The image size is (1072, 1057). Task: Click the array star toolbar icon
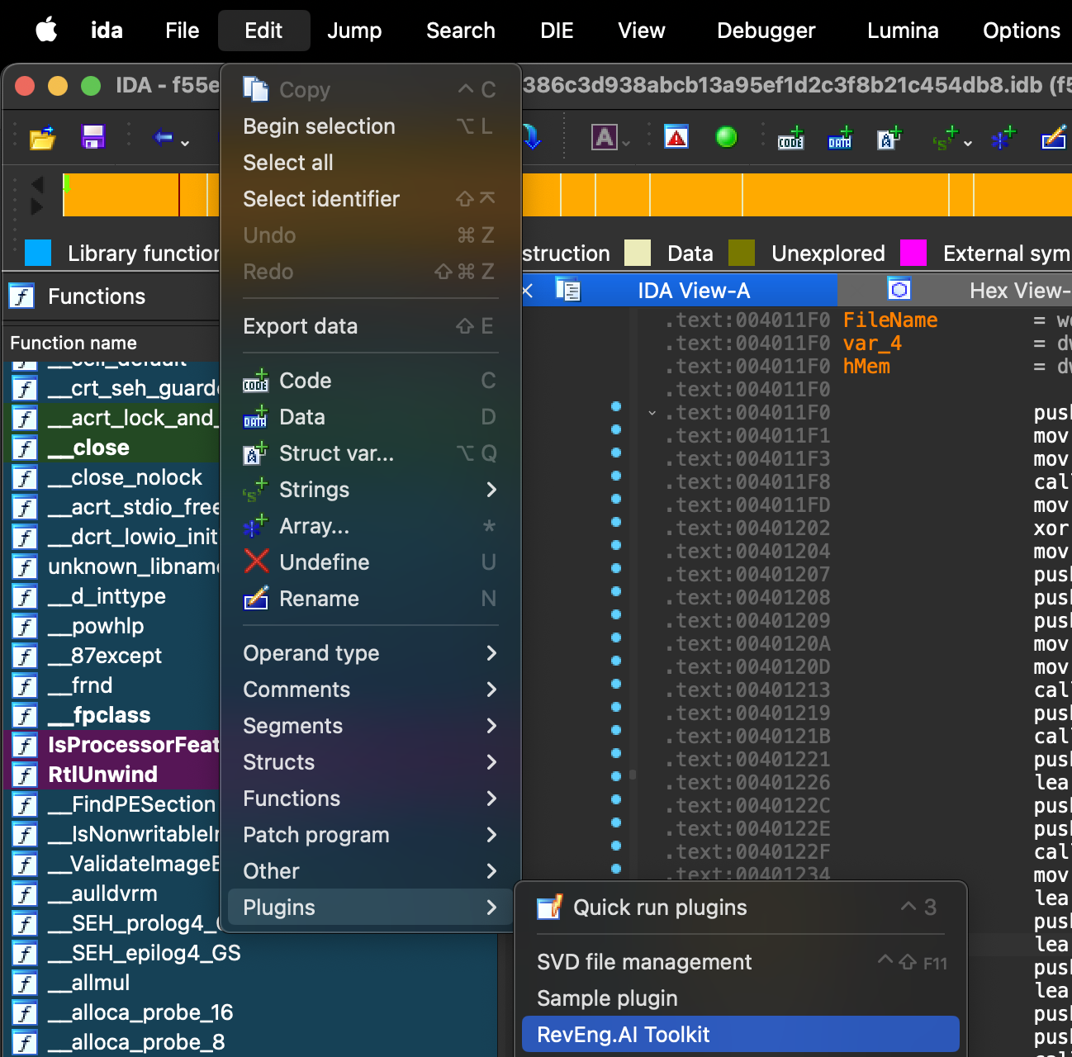[x=1003, y=137]
